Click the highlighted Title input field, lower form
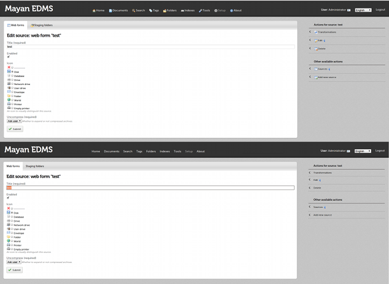This screenshot has width=389, height=284. click(x=151, y=187)
